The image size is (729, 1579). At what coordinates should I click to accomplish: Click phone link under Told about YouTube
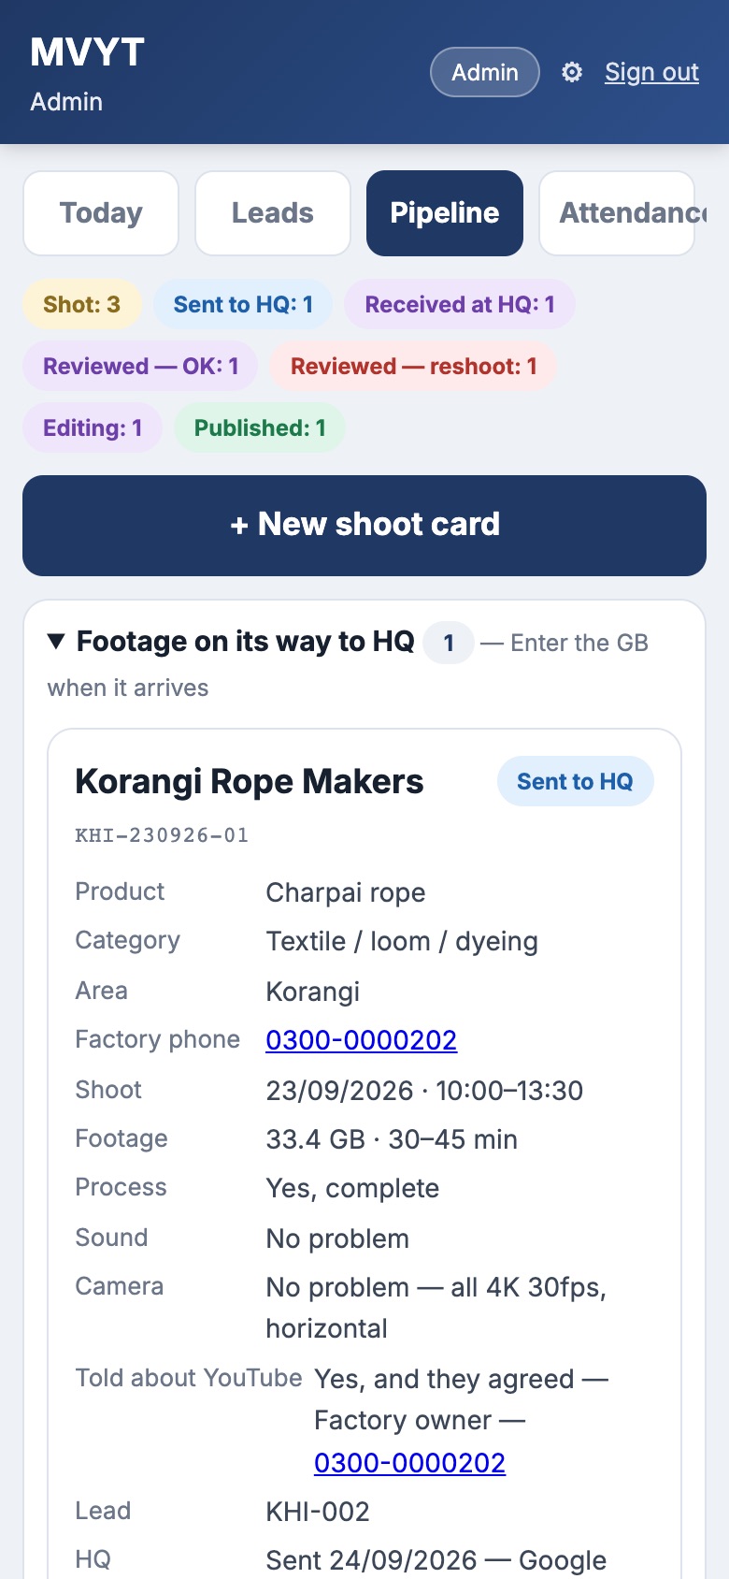[x=409, y=1463]
